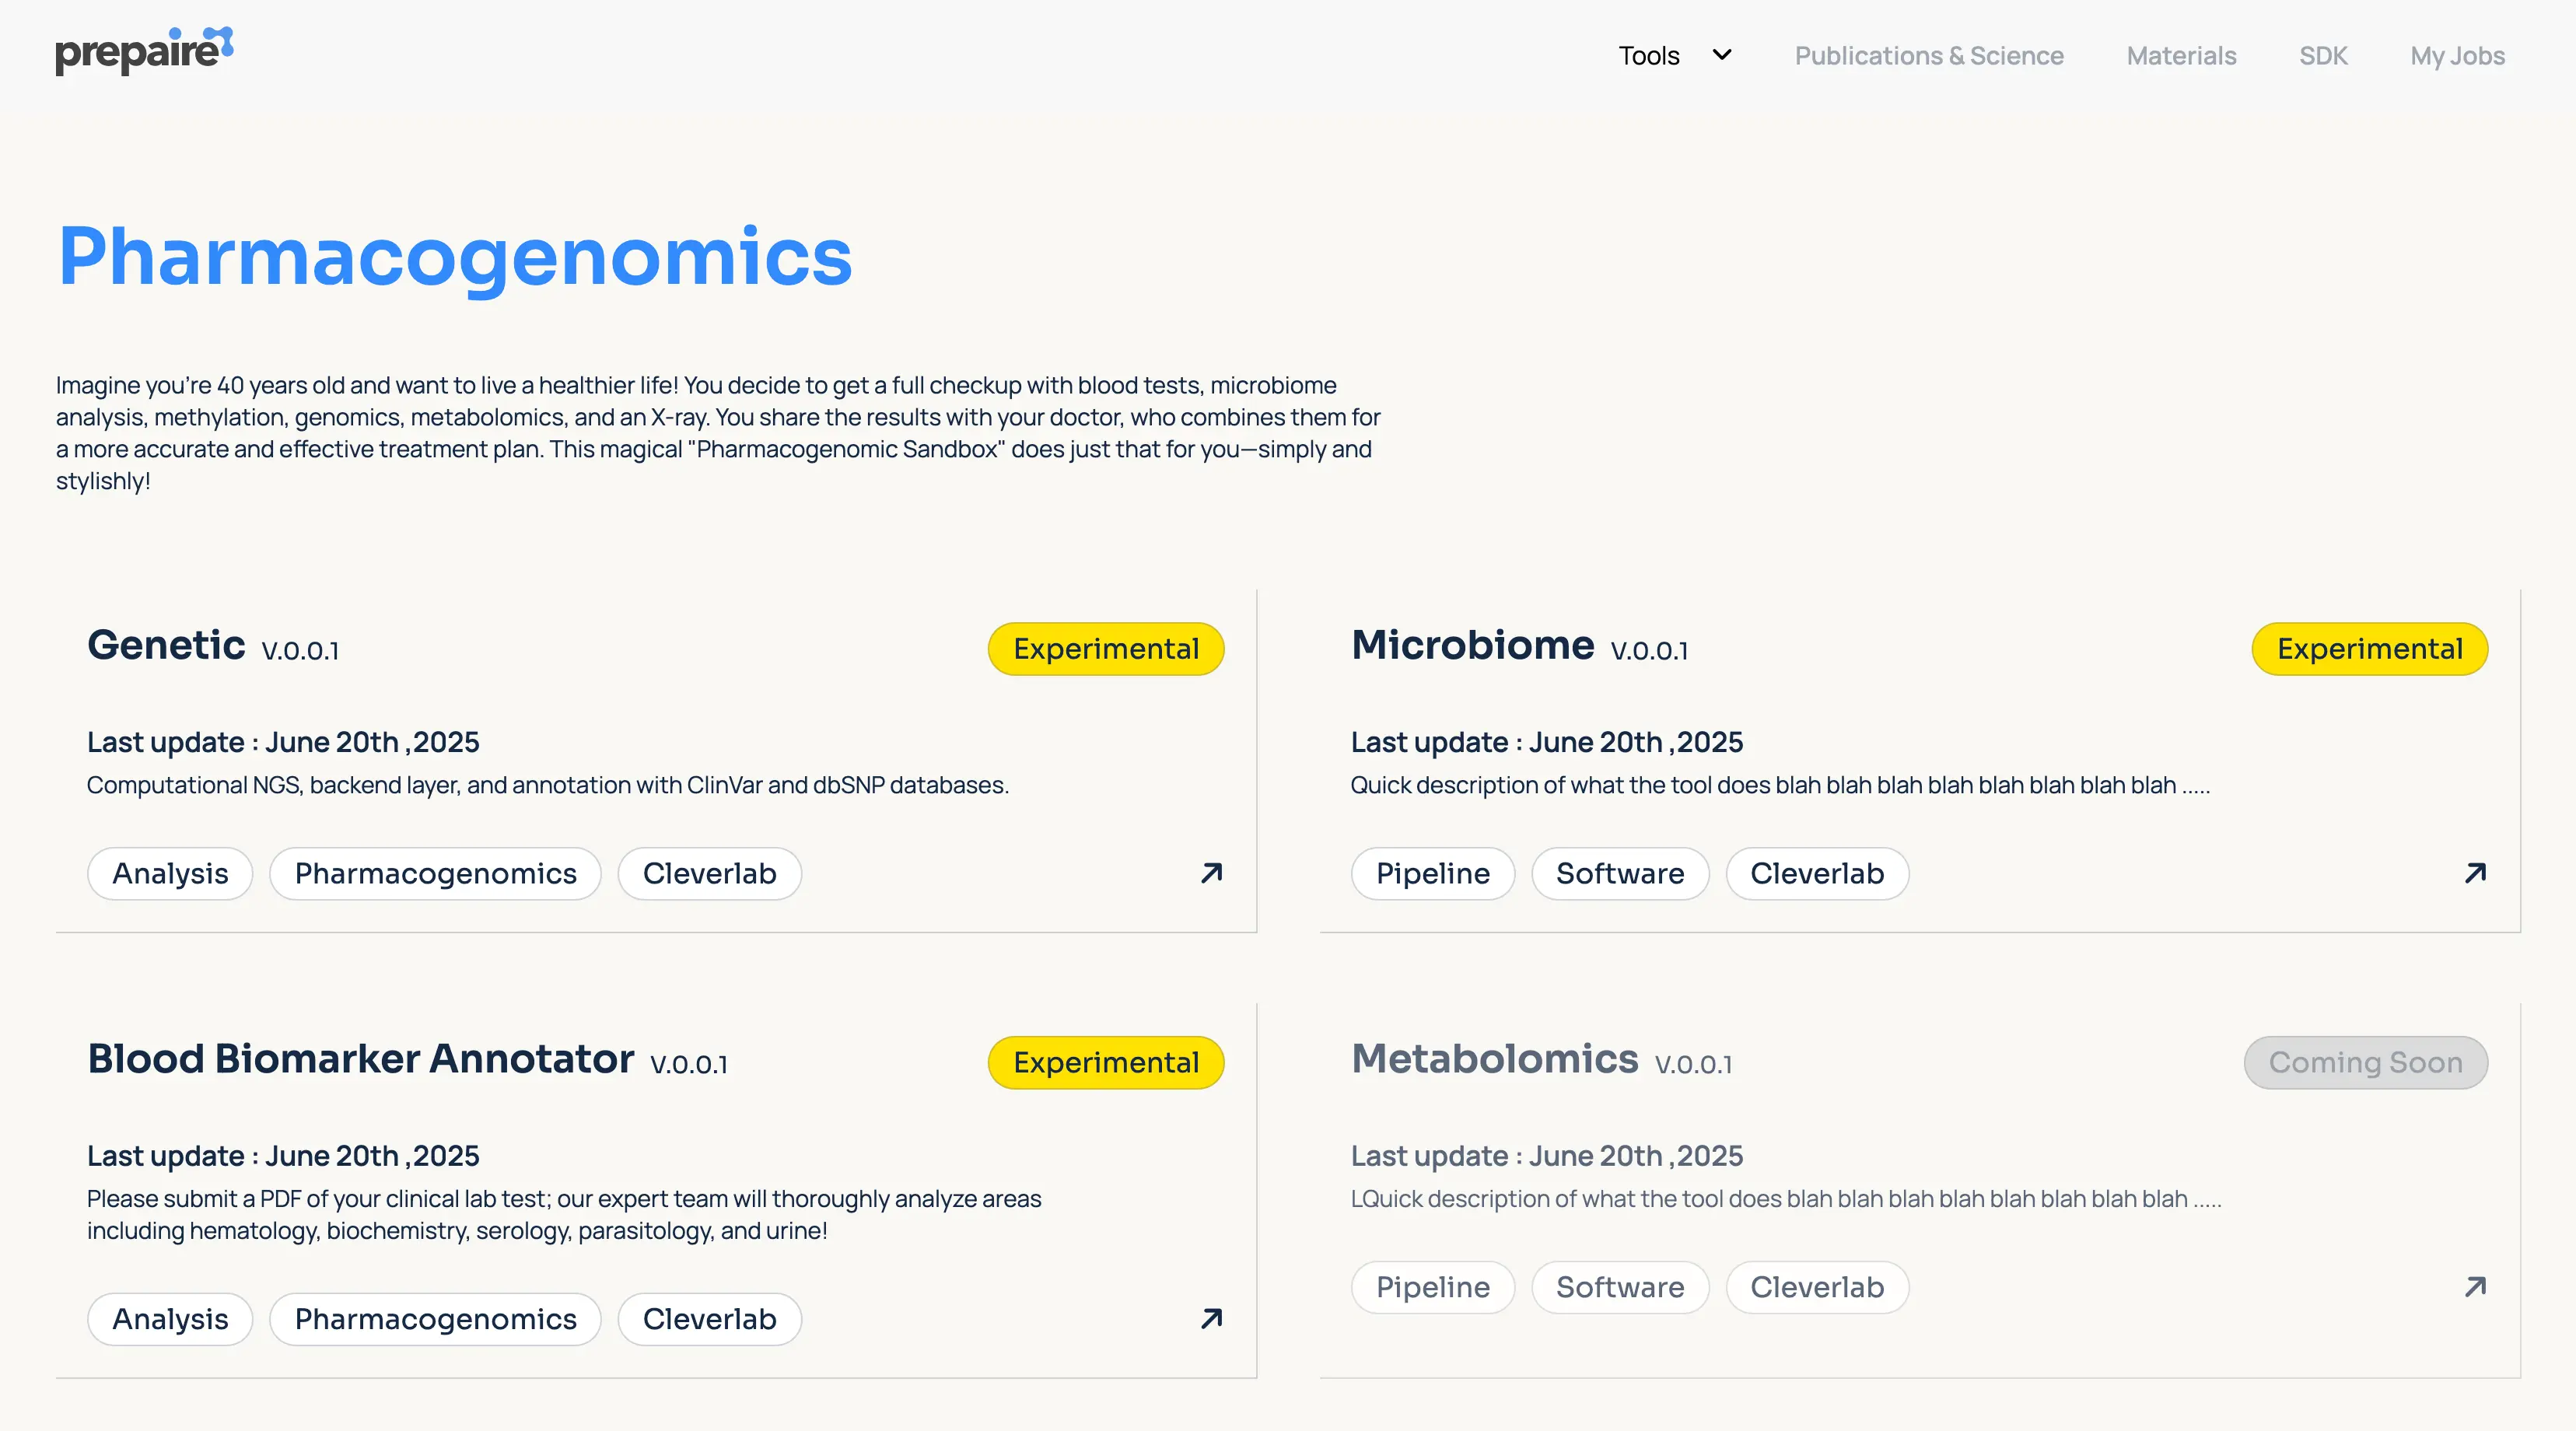Go to the SDK page

point(2323,56)
